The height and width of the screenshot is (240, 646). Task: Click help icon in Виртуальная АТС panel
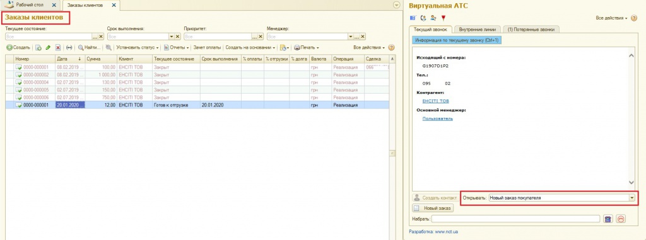[x=633, y=18]
